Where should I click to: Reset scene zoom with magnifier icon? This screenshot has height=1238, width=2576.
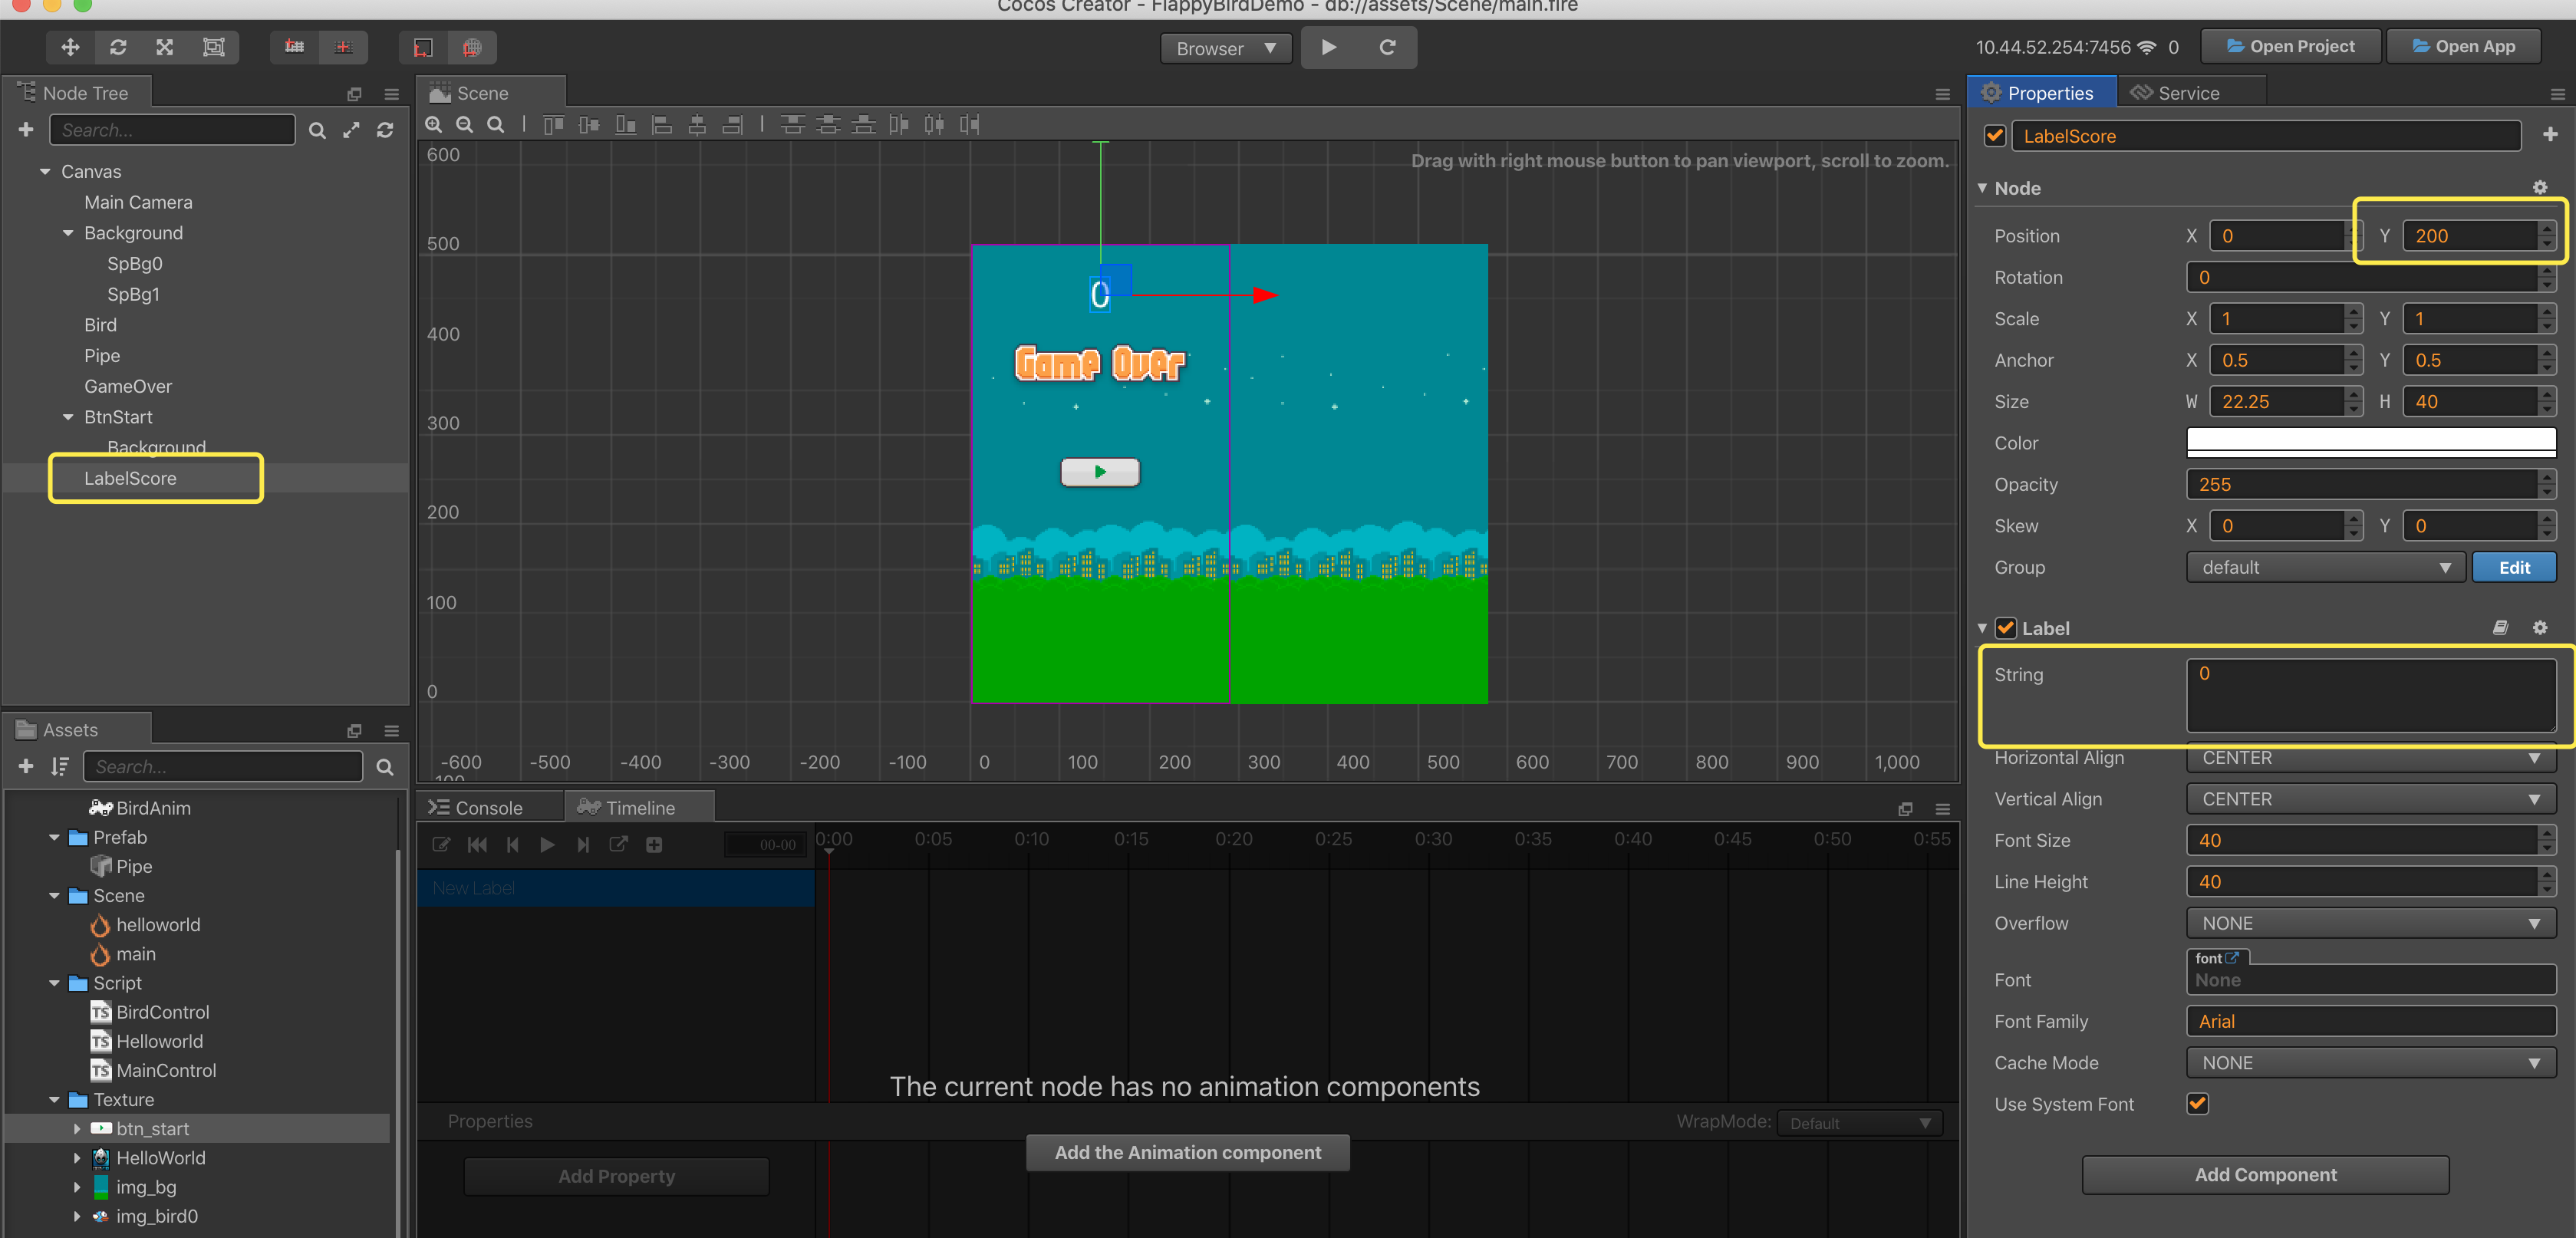496,125
